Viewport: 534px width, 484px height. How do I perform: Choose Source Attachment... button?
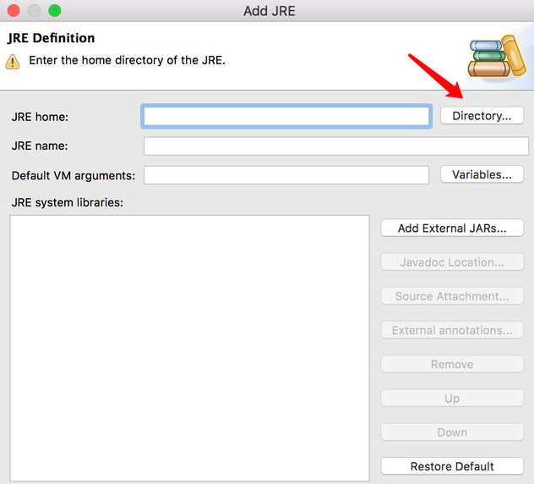click(x=452, y=296)
